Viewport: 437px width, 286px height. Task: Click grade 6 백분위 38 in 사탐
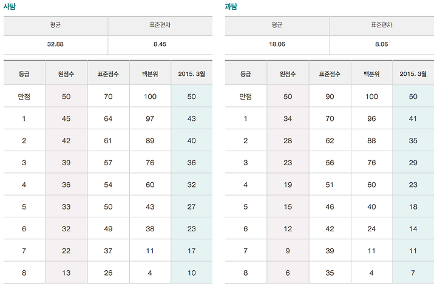point(150,229)
